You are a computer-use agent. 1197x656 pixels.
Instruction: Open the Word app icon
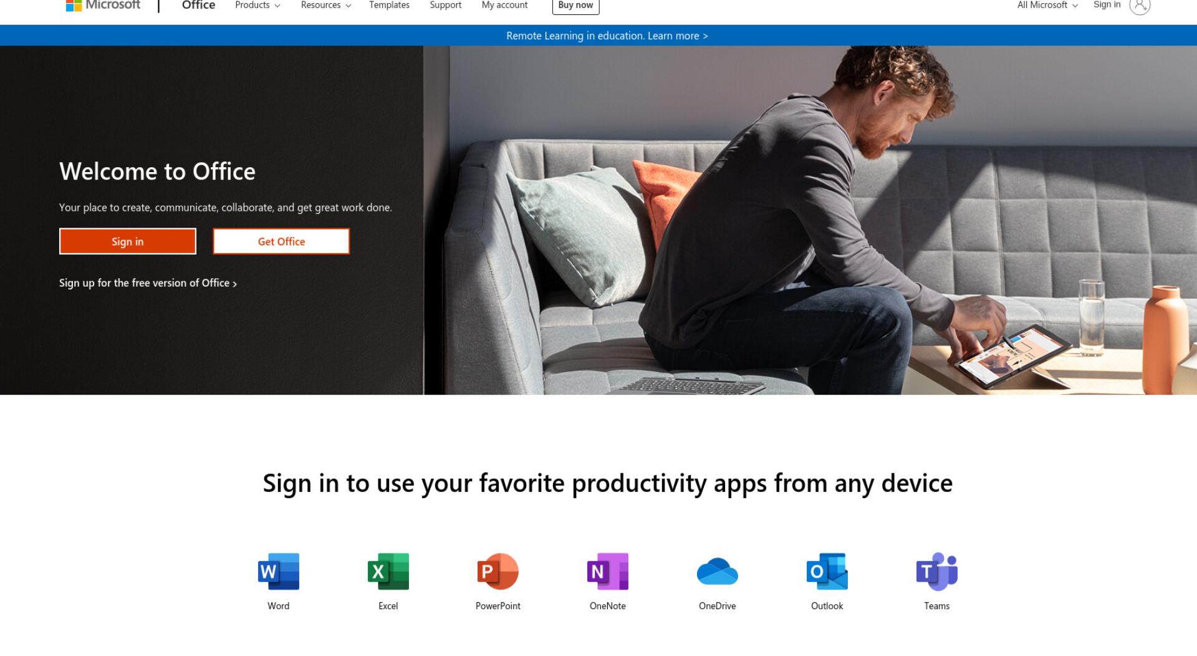279,571
